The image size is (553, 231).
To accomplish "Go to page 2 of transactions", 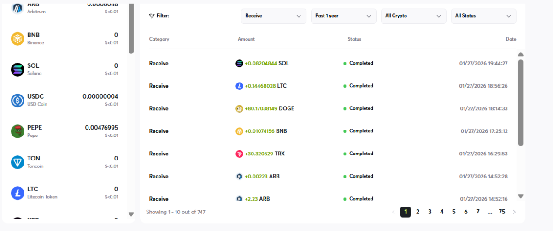I will (418, 212).
